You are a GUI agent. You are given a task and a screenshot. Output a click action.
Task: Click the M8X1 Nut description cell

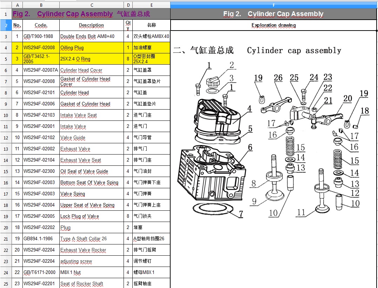[92, 272]
